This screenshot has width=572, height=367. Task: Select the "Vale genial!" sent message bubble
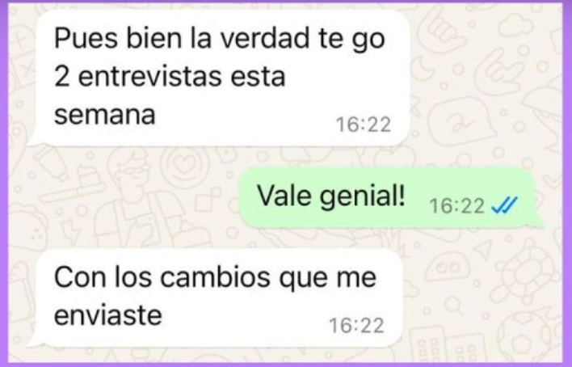[x=390, y=197]
